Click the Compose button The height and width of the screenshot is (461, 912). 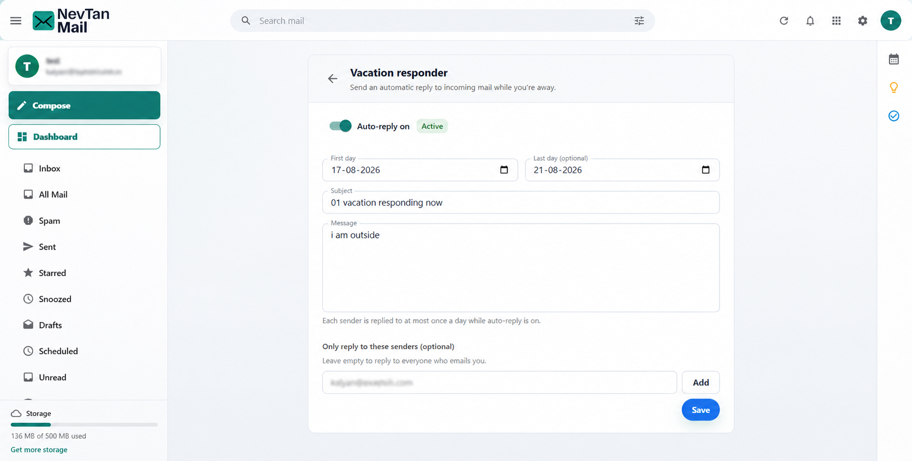click(84, 105)
